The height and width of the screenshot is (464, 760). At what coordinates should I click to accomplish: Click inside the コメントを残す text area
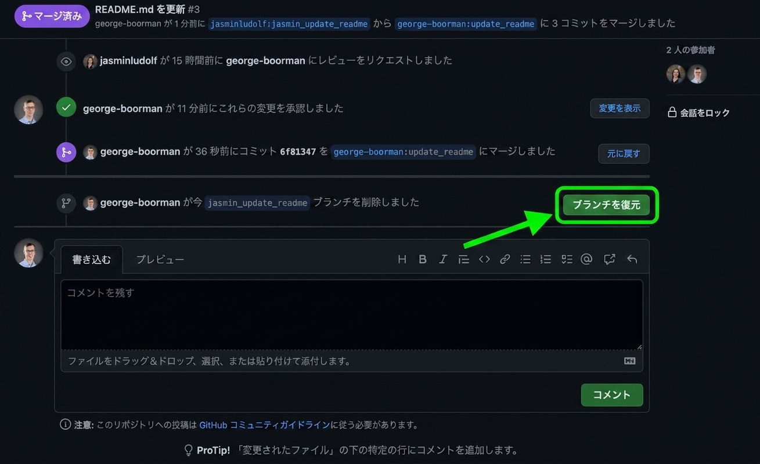352,315
